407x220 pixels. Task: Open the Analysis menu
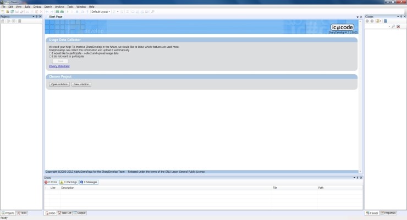tap(59, 7)
